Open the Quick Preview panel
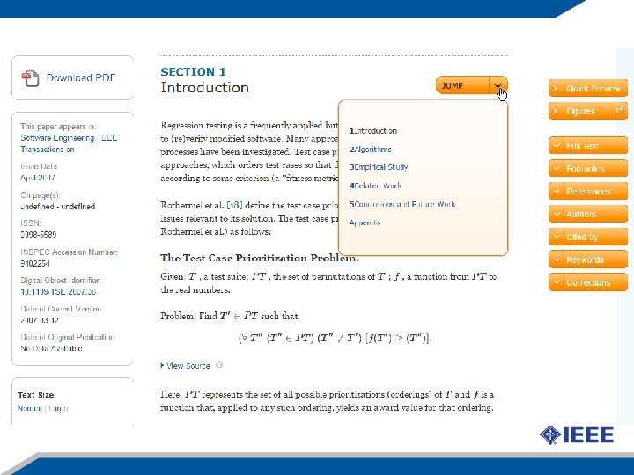Image resolution: width=634 pixels, height=475 pixels. (588, 89)
